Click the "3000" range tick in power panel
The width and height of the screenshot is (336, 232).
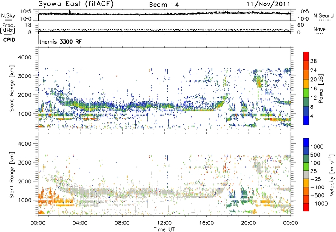pos(24,76)
